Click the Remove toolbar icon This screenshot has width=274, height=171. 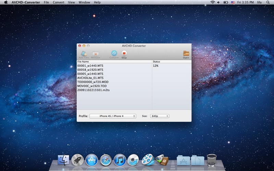[96, 54]
